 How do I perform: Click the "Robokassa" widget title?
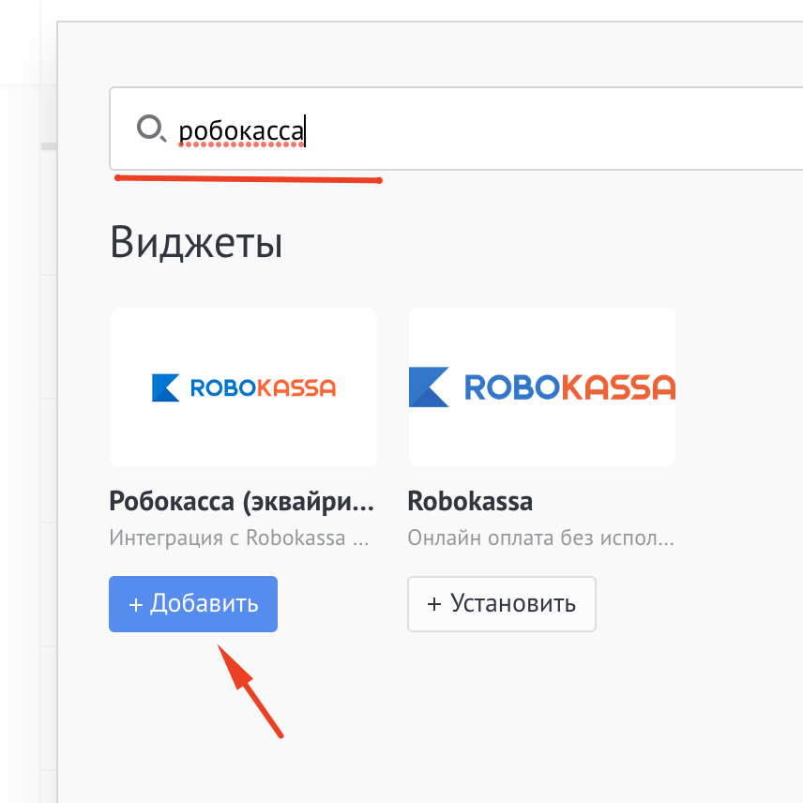(470, 501)
